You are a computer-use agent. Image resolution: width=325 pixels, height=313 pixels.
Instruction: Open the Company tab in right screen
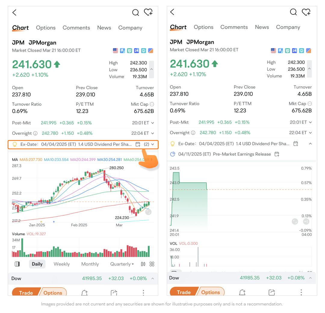pos(288,27)
